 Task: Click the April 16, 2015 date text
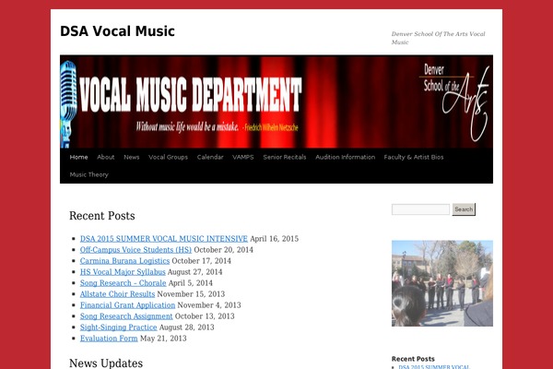pos(275,239)
